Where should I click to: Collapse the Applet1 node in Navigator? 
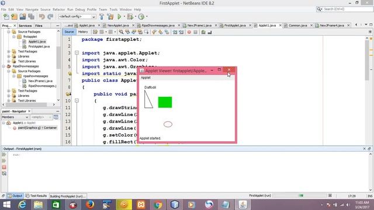(x=4, y=123)
